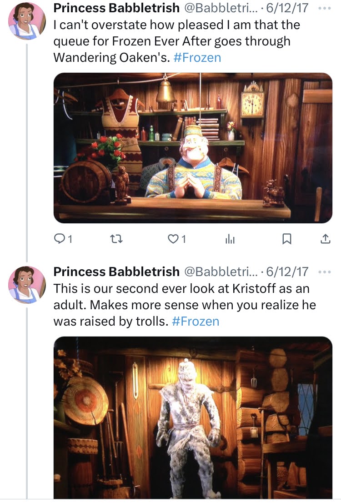Open #Frozen hashtag in the first tweet
Image resolution: width=341 pixels, height=503 pixels.
197,58
